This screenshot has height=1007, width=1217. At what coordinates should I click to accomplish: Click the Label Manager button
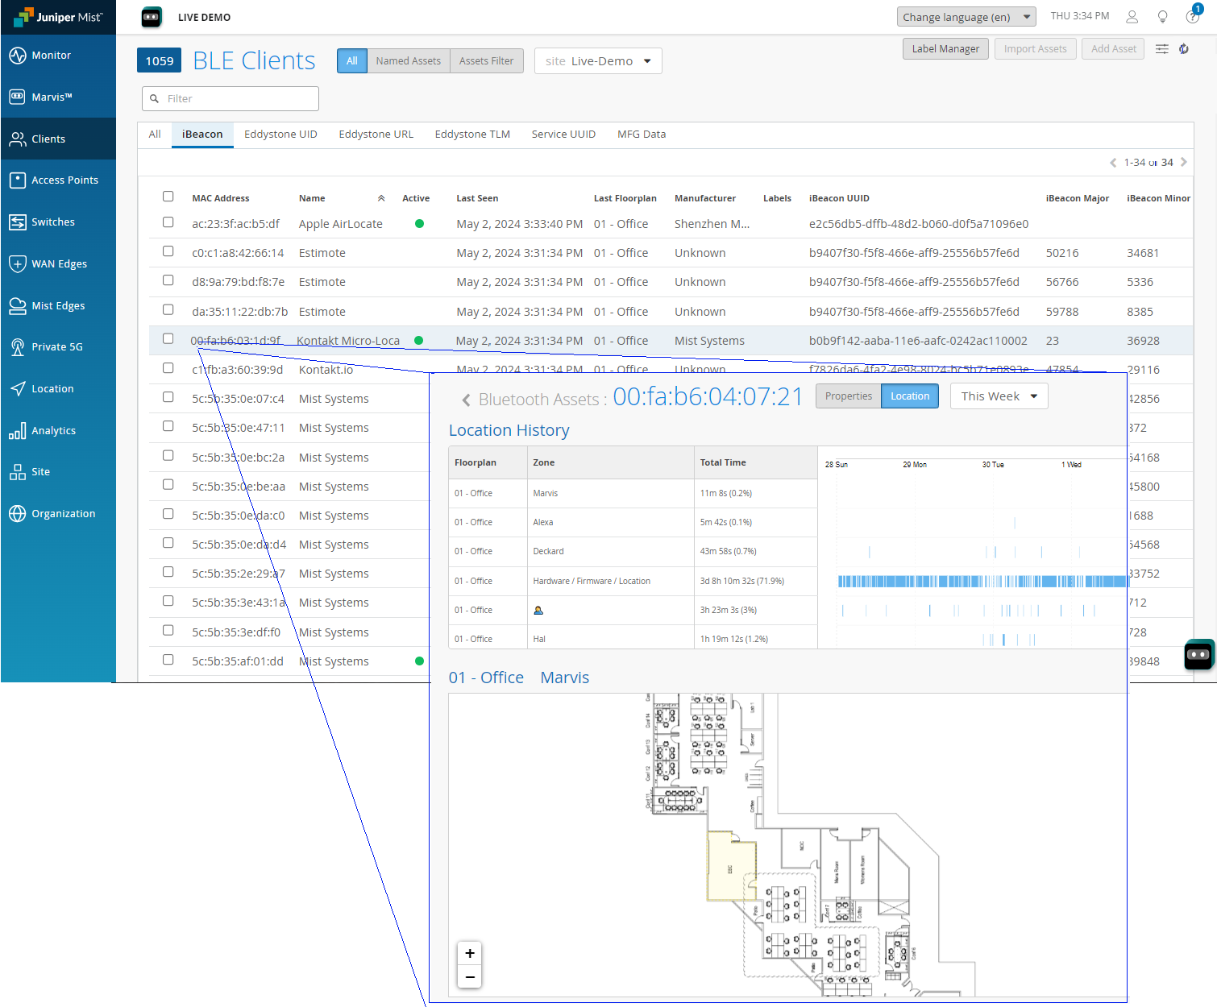[x=945, y=49]
